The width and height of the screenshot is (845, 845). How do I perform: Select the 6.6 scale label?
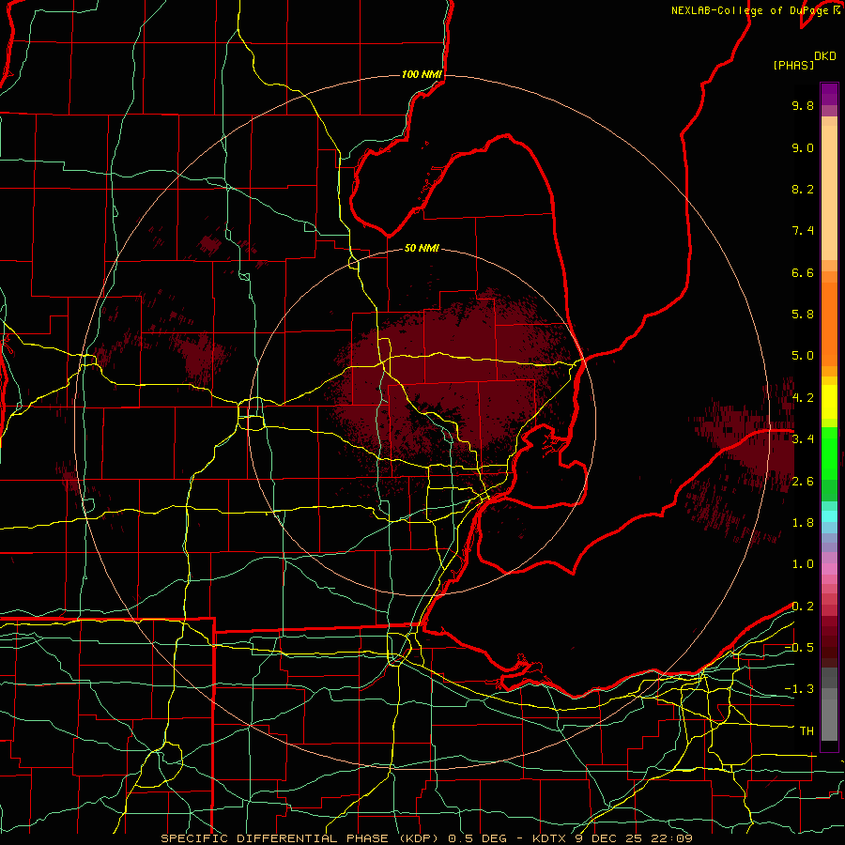803,272
